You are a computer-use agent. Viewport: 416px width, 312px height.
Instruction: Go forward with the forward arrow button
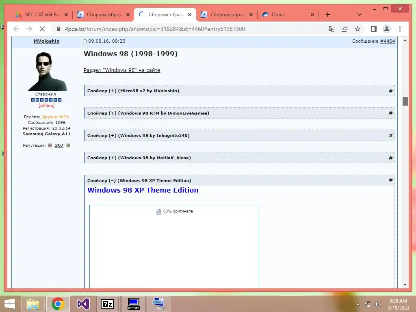(29, 29)
